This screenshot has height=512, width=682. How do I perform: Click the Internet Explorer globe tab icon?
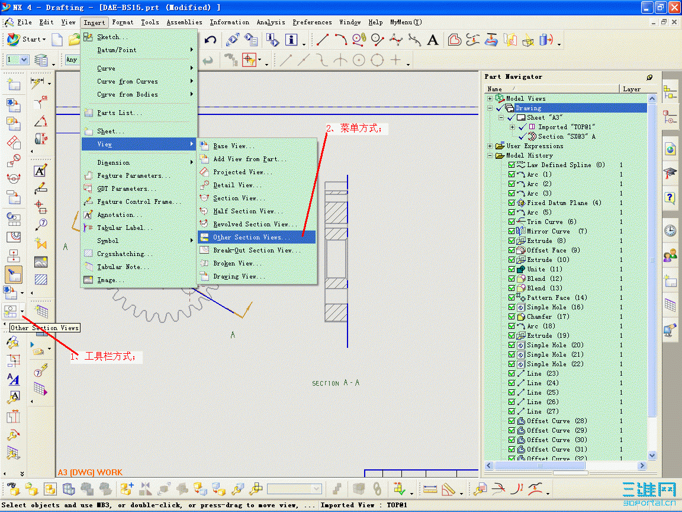point(670,149)
